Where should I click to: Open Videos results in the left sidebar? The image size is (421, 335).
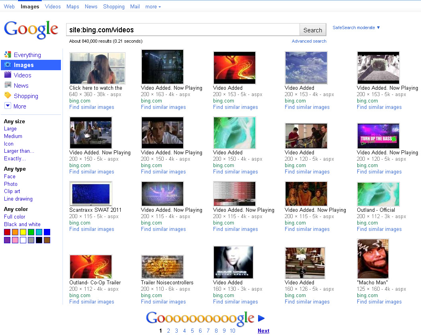(23, 75)
